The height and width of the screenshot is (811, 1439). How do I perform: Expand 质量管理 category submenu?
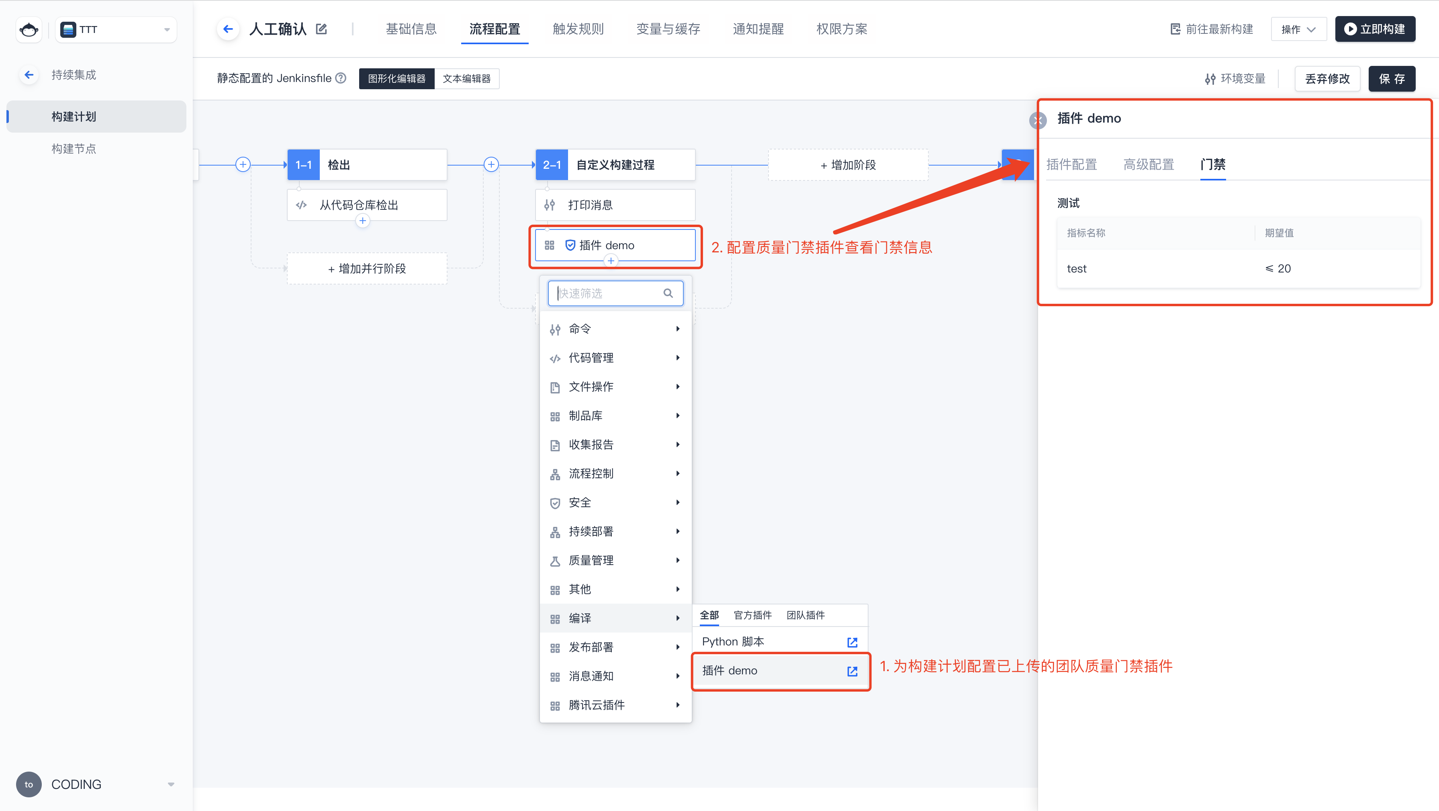point(615,561)
